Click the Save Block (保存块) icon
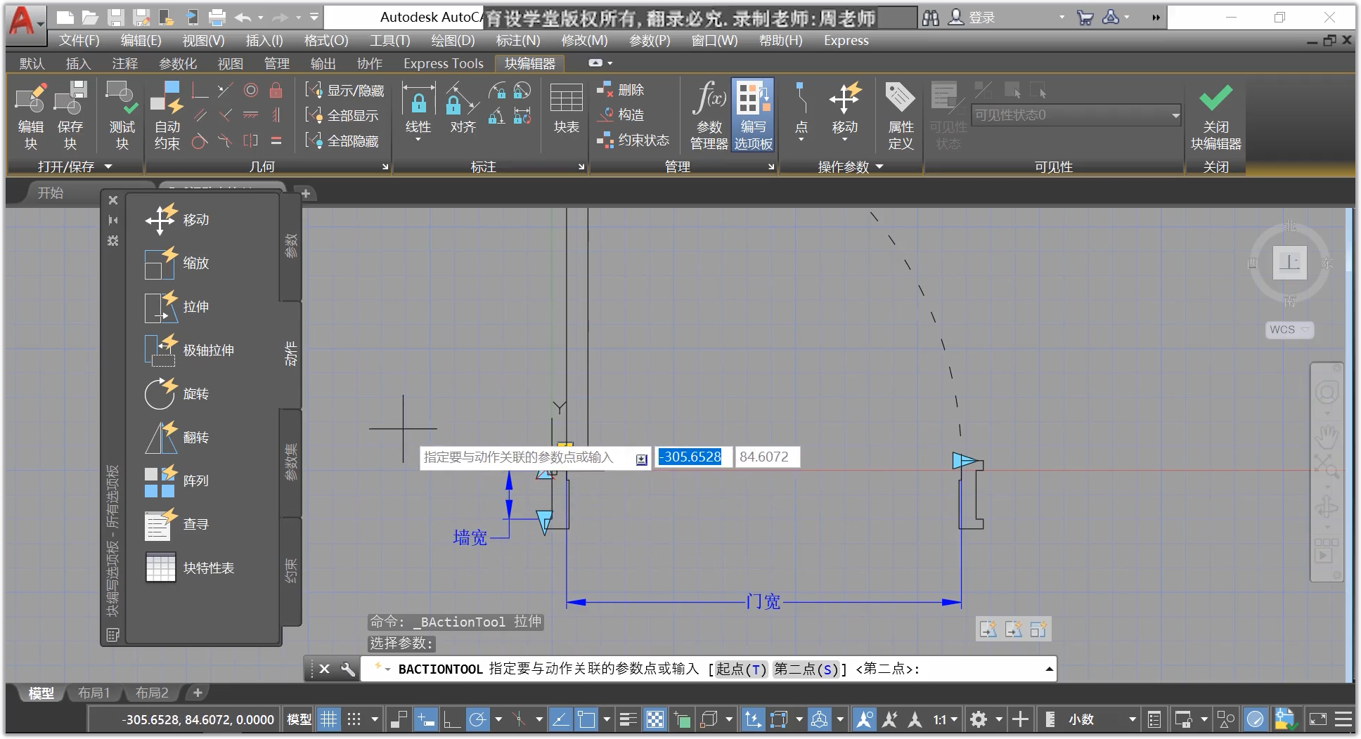The image size is (1361, 739). [x=70, y=115]
